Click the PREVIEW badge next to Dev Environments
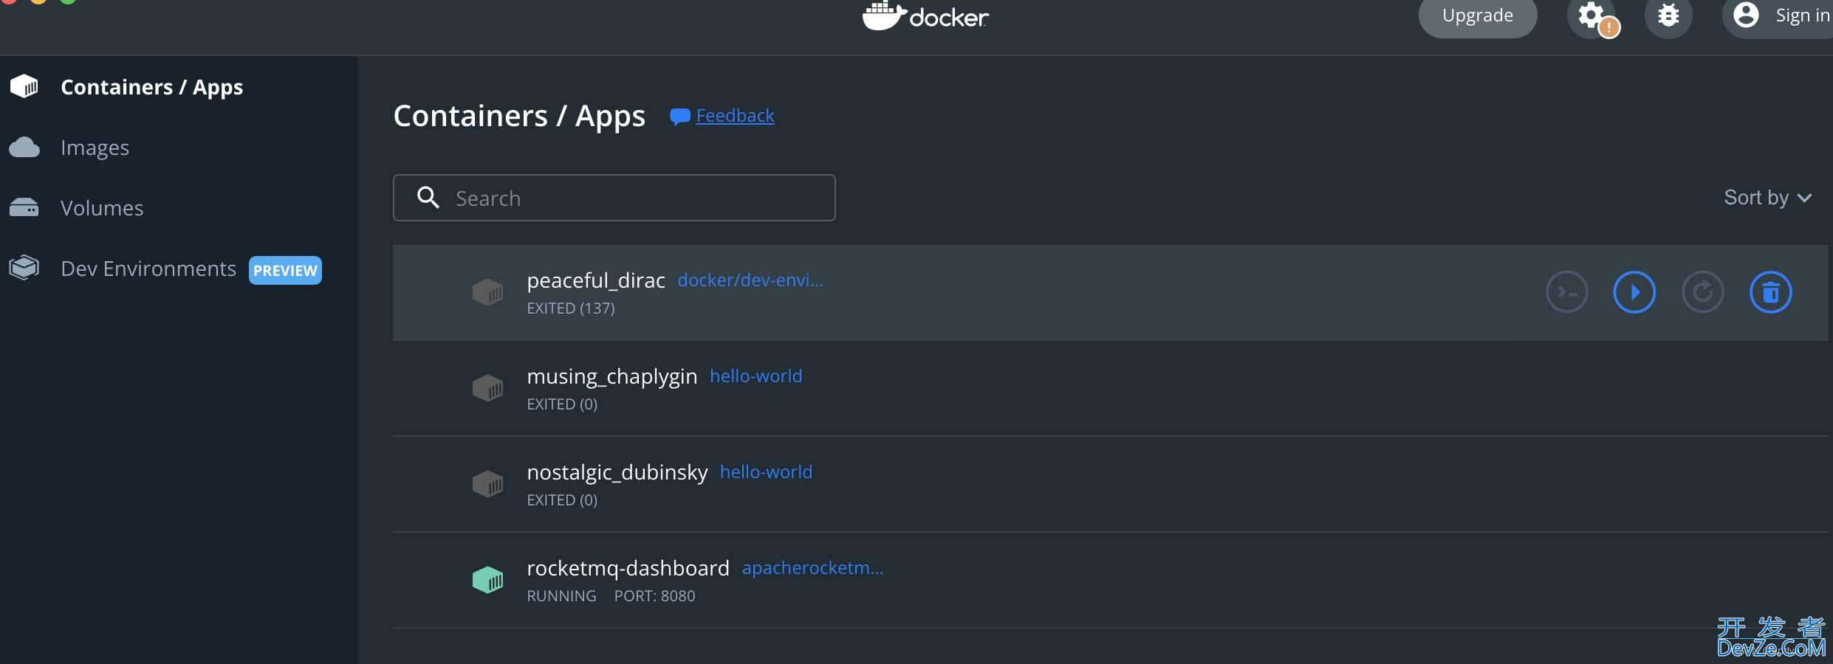Viewport: 1833px width, 664px height. (285, 270)
